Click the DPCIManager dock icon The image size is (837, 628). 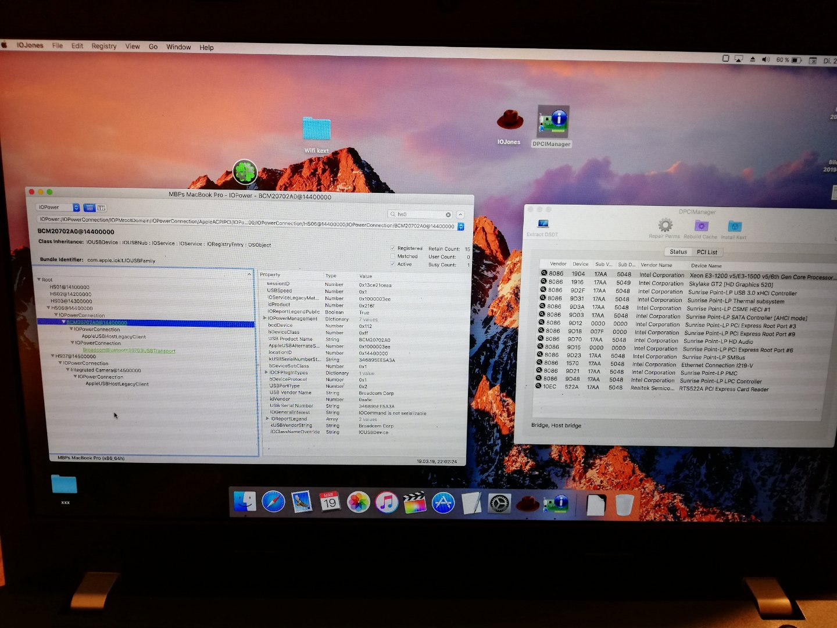tap(556, 504)
